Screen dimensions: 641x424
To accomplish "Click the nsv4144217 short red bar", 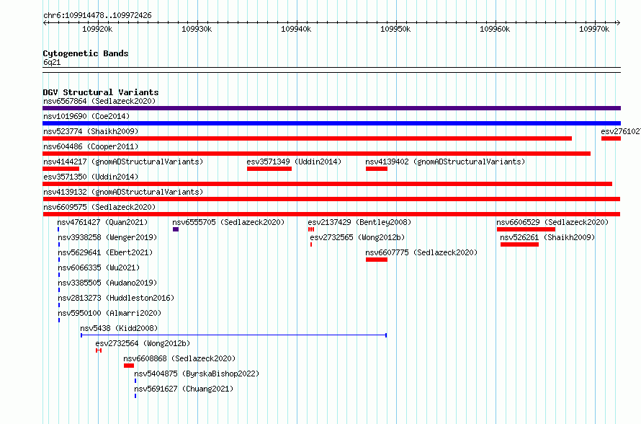I will pos(61,169).
